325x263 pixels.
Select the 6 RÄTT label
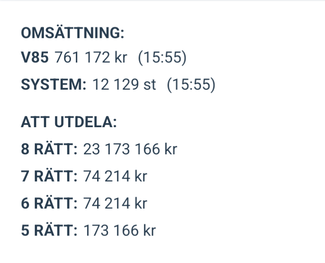click(x=50, y=203)
